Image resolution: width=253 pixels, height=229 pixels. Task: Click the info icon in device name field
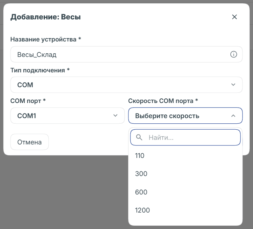234,54
